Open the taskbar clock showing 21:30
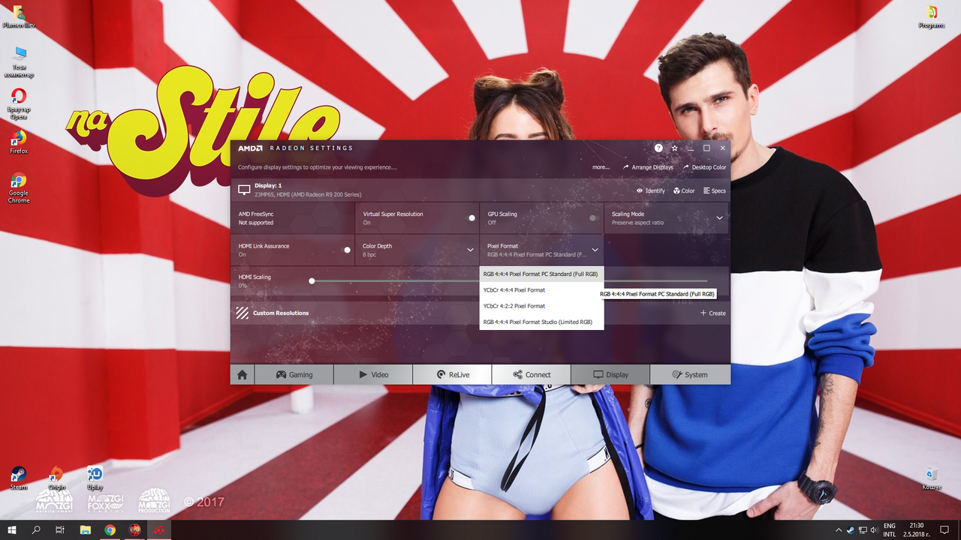The image size is (961, 540). [x=916, y=529]
